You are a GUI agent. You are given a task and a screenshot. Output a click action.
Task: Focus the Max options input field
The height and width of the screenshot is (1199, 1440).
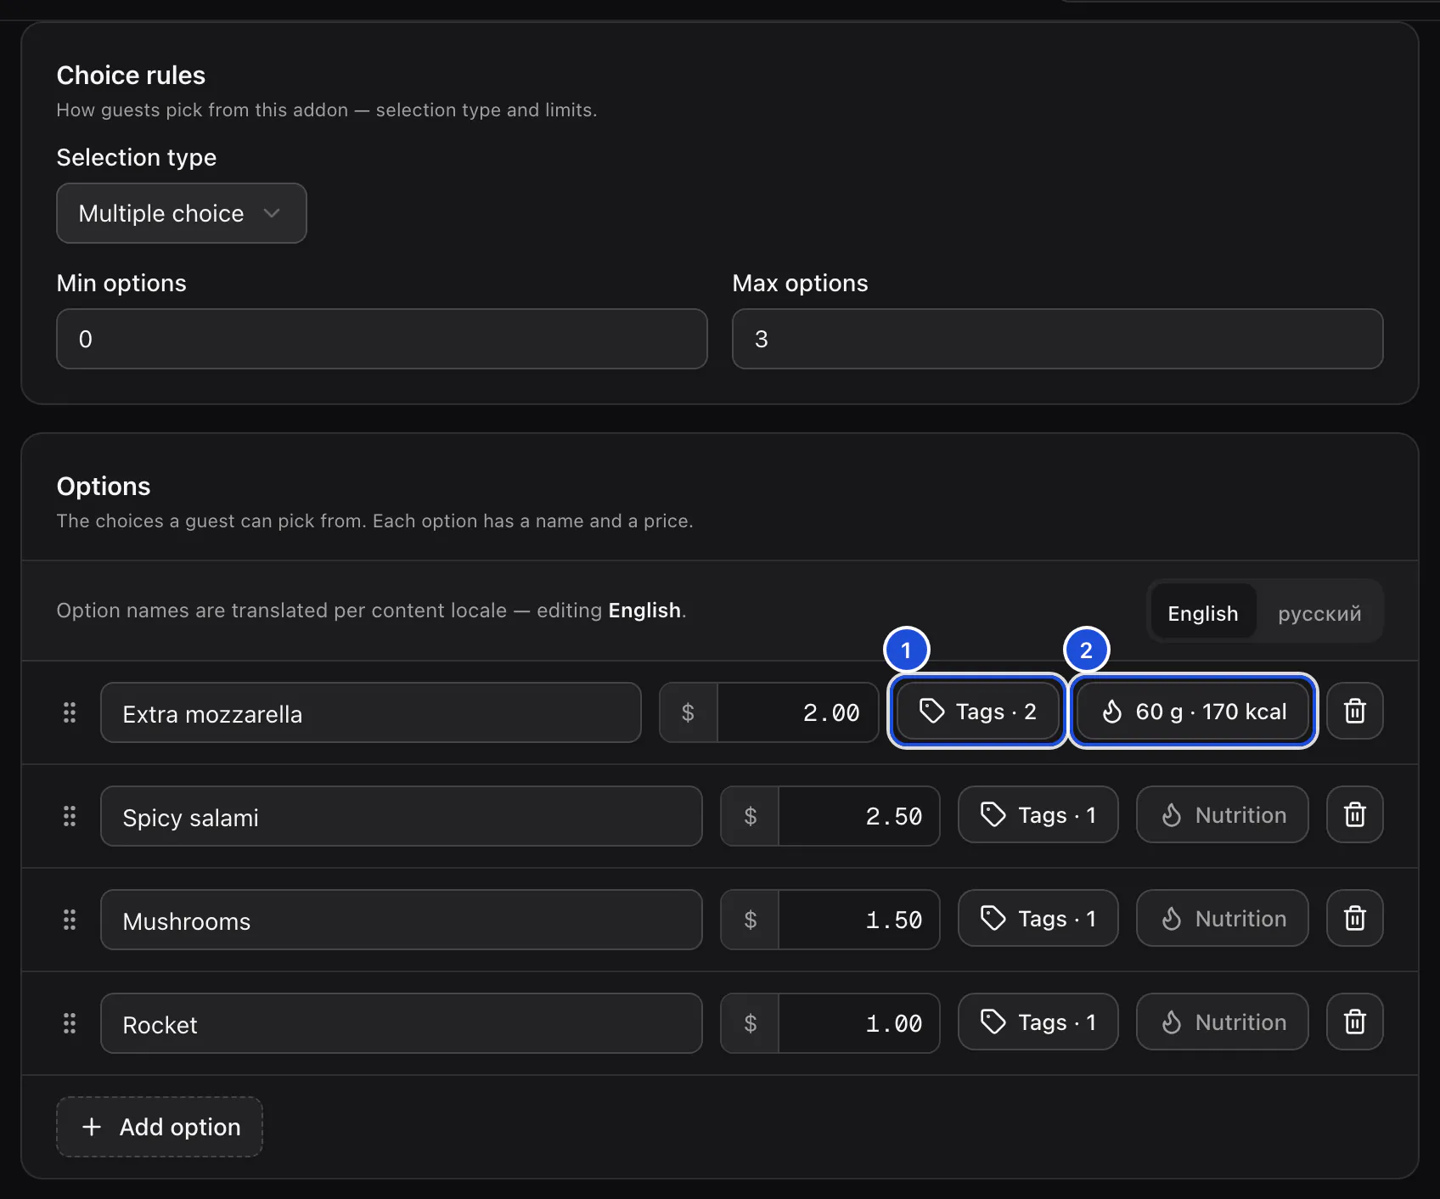click(x=1058, y=339)
